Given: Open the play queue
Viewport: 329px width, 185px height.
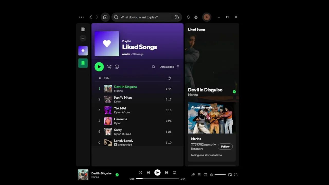Looking at the screenshot, I should 199,175.
